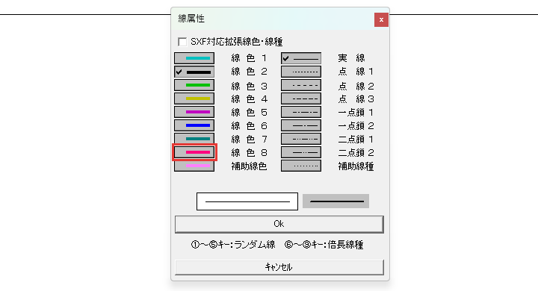
Task: Select the 一点鎖 2 chain line button
Action: 301,125
